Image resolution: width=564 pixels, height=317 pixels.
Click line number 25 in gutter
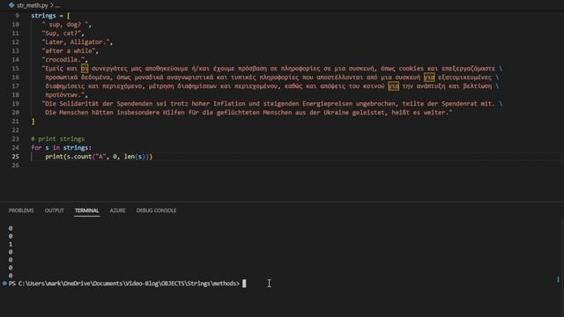pyautogui.click(x=16, y=157)
